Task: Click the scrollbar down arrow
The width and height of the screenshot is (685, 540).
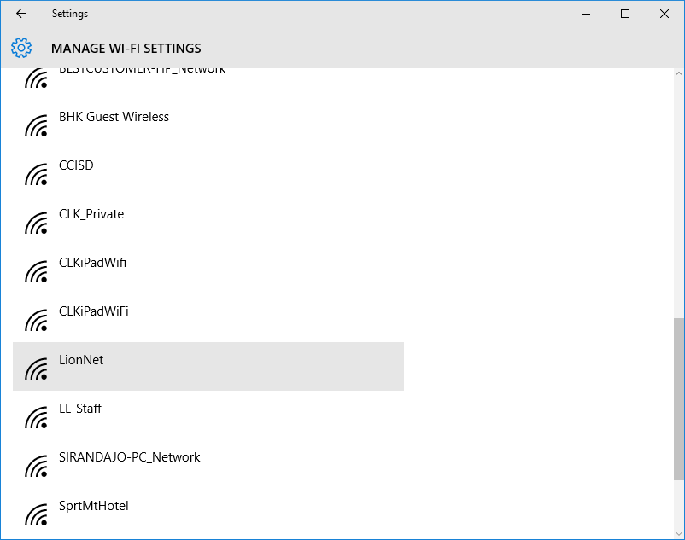Action: click(x=678, y=533)
